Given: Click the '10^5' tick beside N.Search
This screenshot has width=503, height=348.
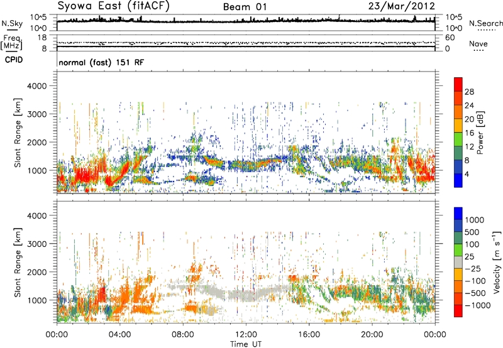Looking at the screenshot, I should pyautogui.click(x=454, y=18).
